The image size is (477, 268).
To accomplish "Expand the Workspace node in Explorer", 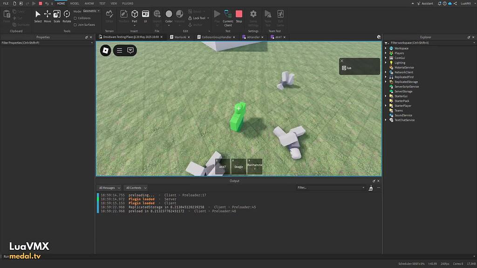I will (385, 48).
